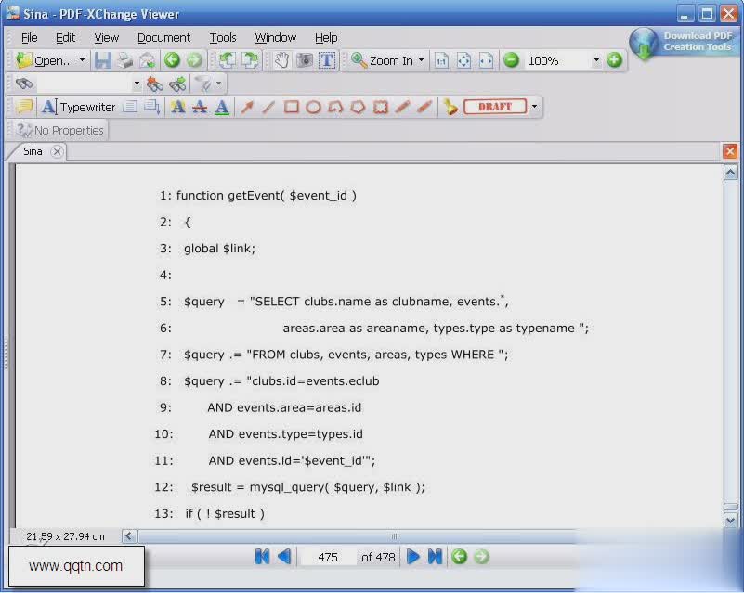Select the Hand tool
744x593 pixels.
click(x=283, y=60)
